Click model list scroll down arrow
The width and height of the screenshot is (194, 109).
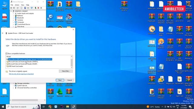72,67
